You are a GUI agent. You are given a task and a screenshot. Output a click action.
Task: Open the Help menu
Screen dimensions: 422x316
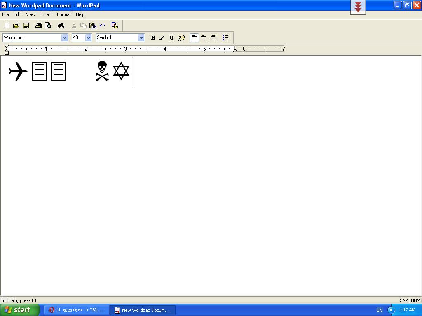[80, 14]
